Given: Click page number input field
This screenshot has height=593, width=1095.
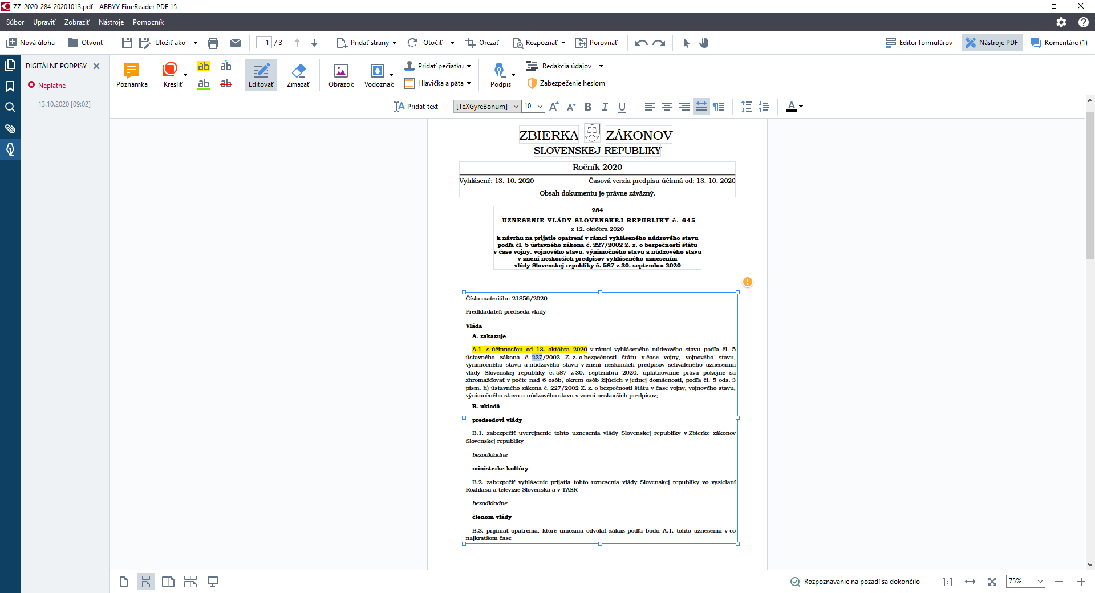Looking at the screenshot, I should pyautogui.click(x=264, y=43).
